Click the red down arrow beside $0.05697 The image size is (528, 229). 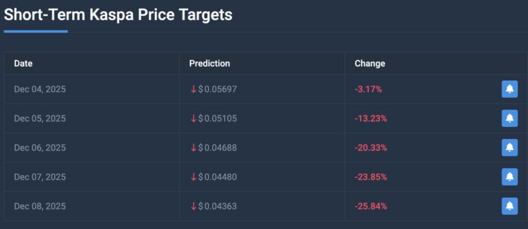(194, 89)
